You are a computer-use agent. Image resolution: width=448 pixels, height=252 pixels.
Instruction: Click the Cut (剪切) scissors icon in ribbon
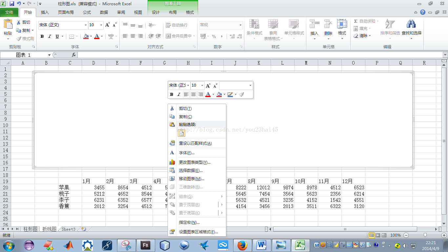[x=18, y=22]
